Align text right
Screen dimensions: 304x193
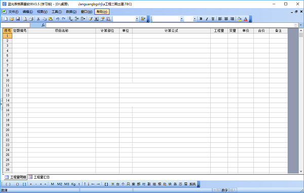point(232,19)
